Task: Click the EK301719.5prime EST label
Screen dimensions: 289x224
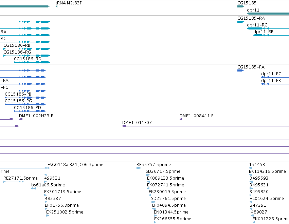Action: (62, 192)
